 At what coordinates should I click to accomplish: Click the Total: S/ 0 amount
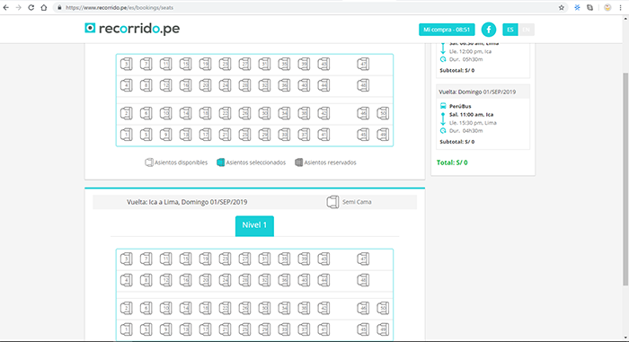(452, 162)
